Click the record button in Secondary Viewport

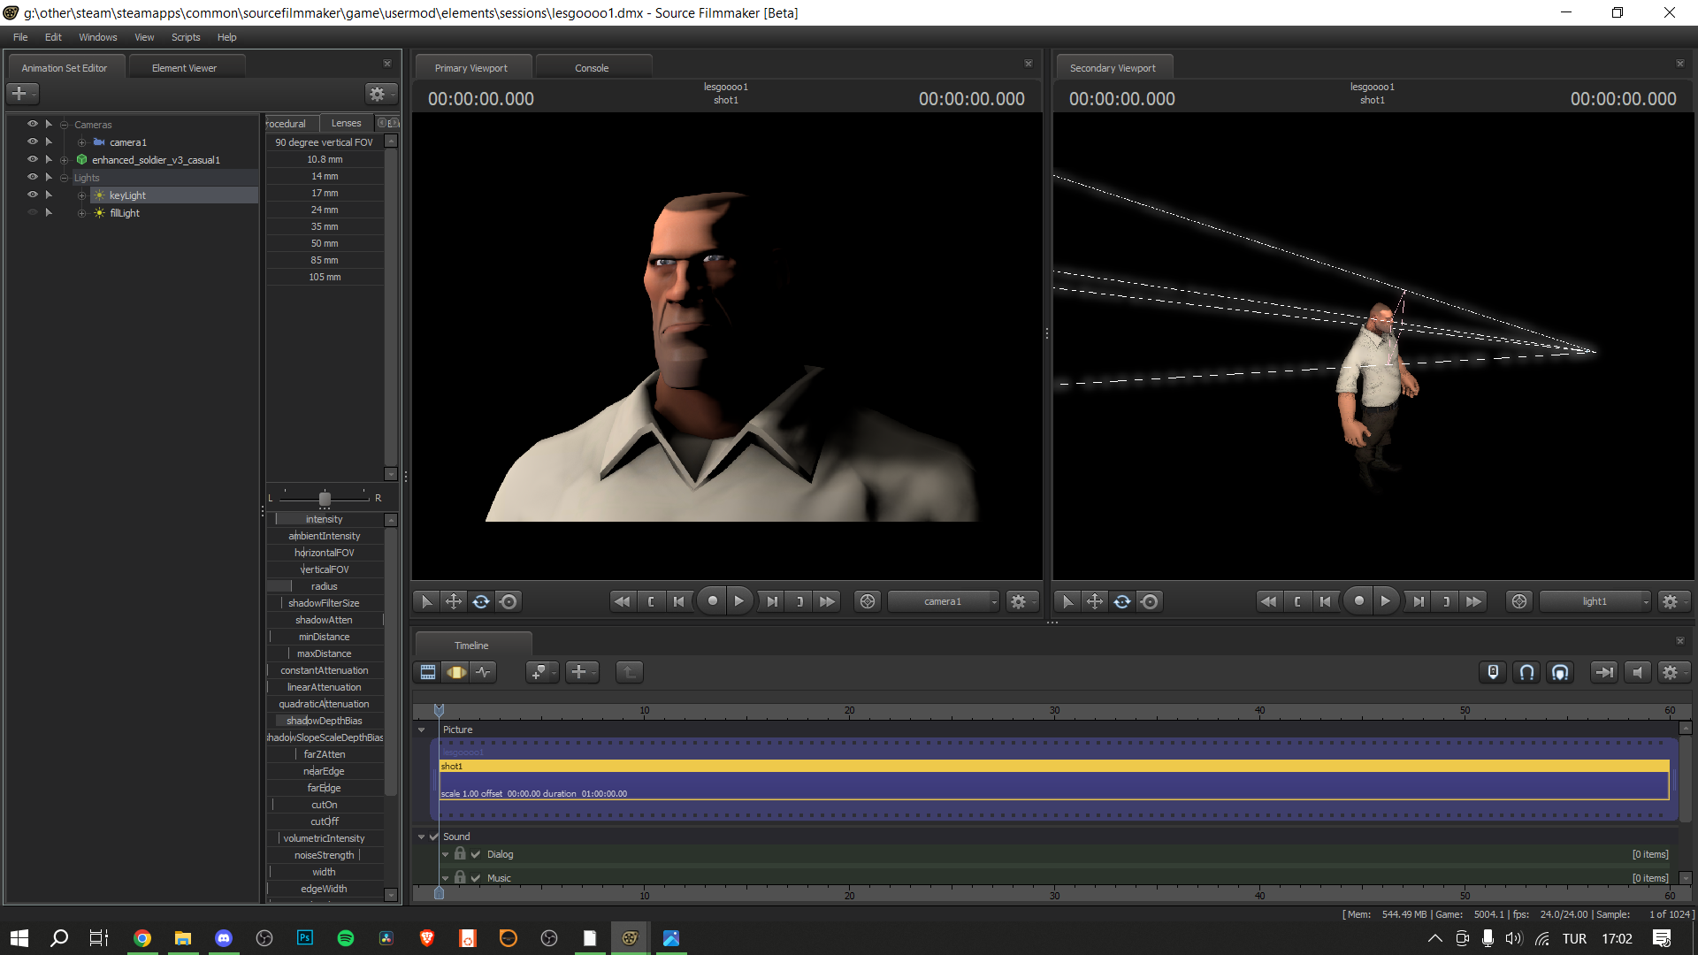click(x=1358, y=601)
